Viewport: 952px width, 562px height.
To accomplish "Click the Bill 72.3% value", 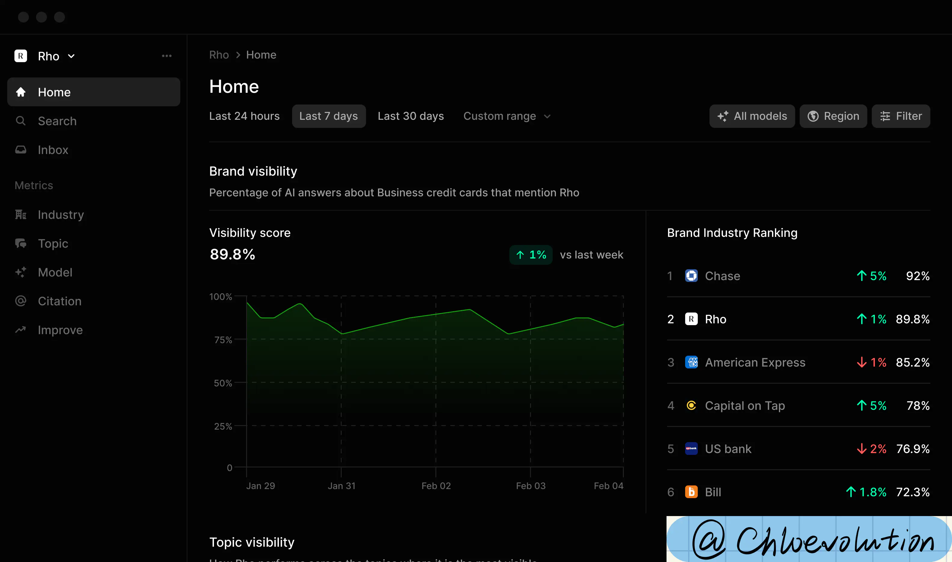I will pyautogui.click(x=913, y=492).
